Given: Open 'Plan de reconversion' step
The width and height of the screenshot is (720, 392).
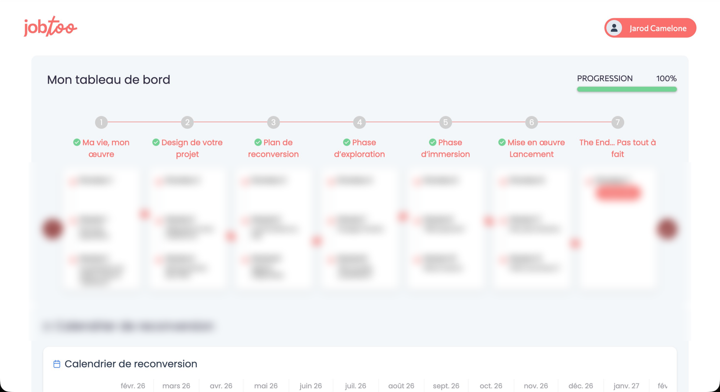Looking at the screenshot, I should pos(273,148).
